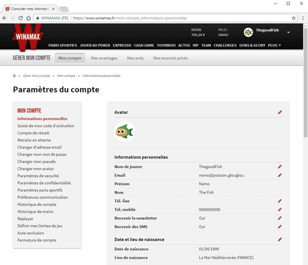Click the browser address bar URL
Screen dimensions: 308x265
(x=130, y=18)
